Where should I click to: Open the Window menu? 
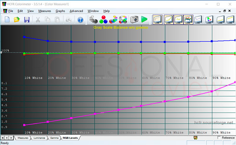point(93,11)
